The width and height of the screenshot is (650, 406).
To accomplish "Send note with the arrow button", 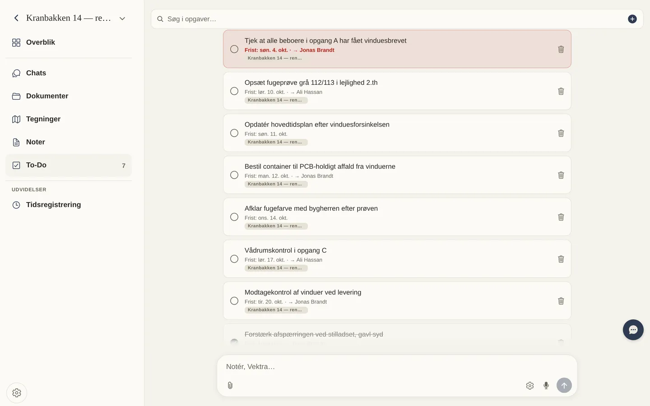I will (564, 385).
